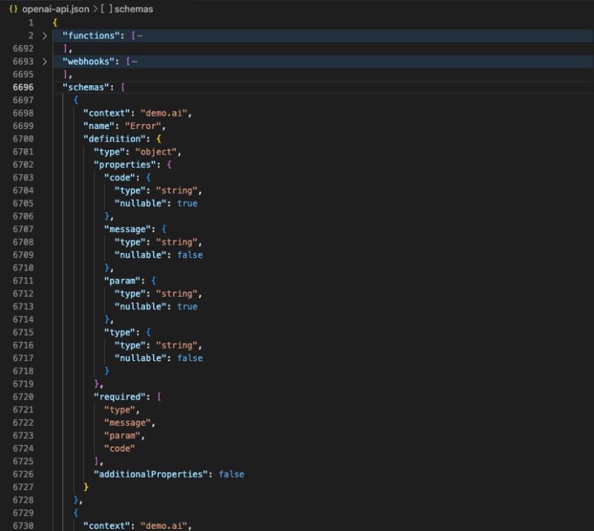
Task: Click line number 1 in gutter
Action: (31, 23)
